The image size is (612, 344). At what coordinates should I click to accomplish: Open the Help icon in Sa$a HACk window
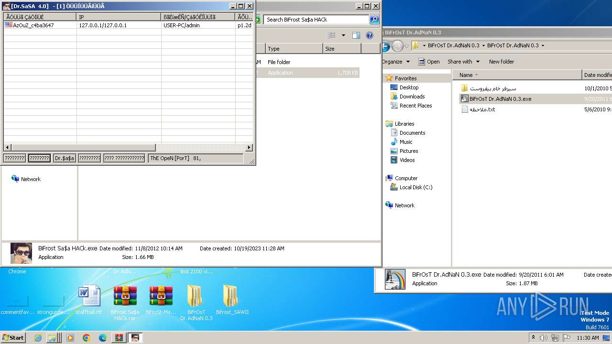pyautogui.click(x=370, y=35)
